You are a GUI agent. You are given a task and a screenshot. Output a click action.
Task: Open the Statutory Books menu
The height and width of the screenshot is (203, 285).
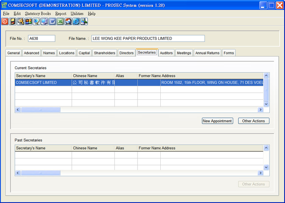click(x=38, y=14)
